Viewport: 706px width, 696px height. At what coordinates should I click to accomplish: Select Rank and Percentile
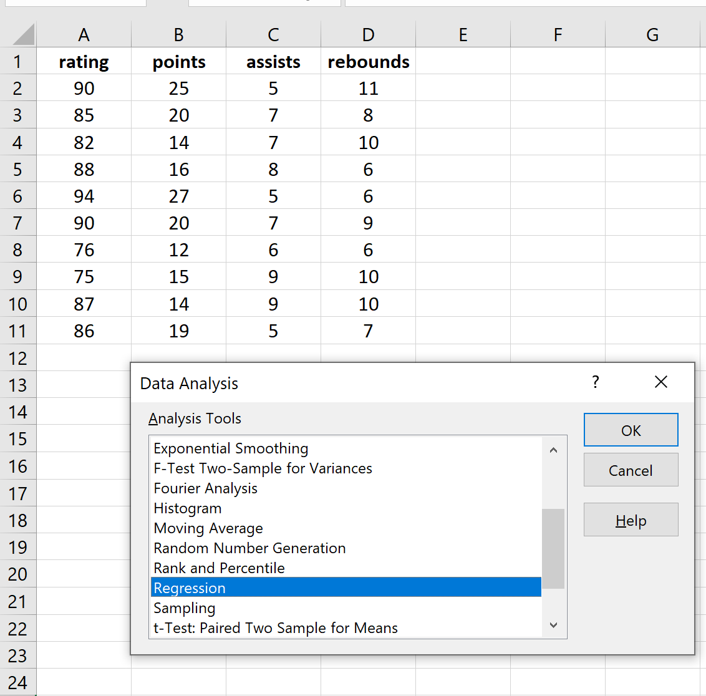pos(346,568)
